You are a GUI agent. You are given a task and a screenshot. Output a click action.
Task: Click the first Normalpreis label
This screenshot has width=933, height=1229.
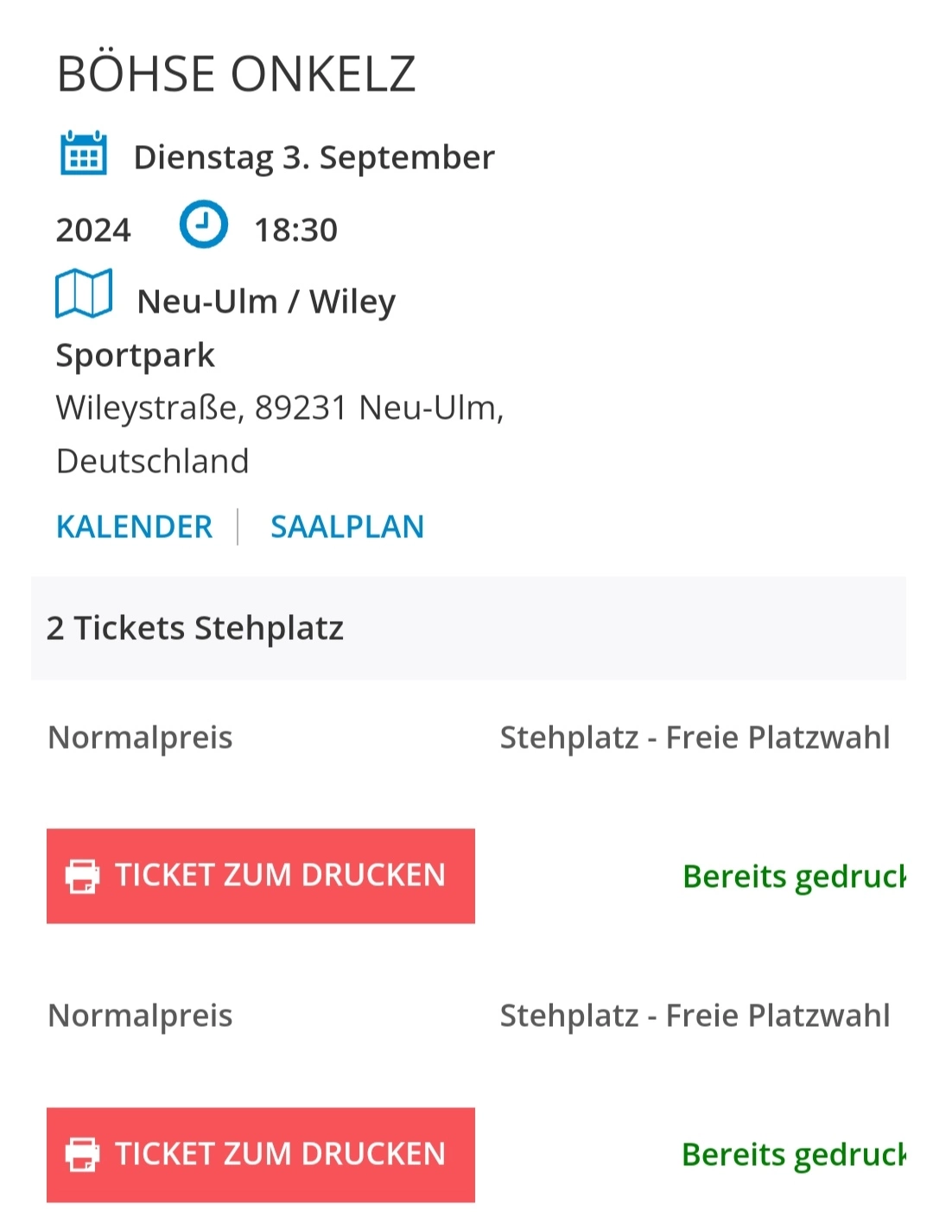tap(141, 738)
